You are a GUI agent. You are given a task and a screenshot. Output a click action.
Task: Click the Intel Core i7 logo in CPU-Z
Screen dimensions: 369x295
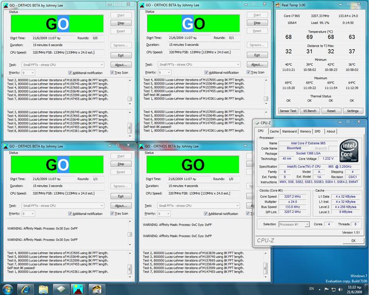coord(349,150)
